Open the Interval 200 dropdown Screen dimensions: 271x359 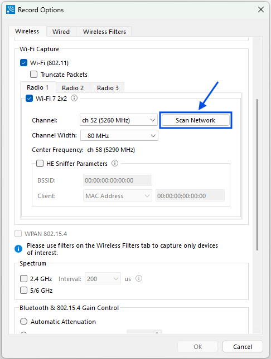pos(103,279)
